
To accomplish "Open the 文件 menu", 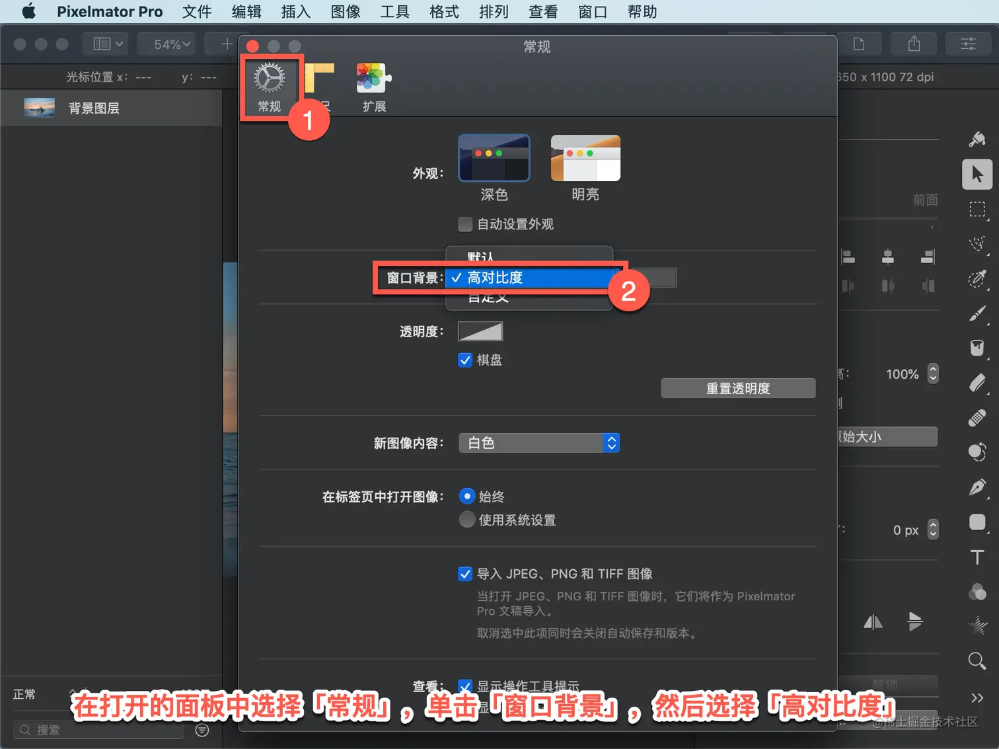I will (197, 12).
